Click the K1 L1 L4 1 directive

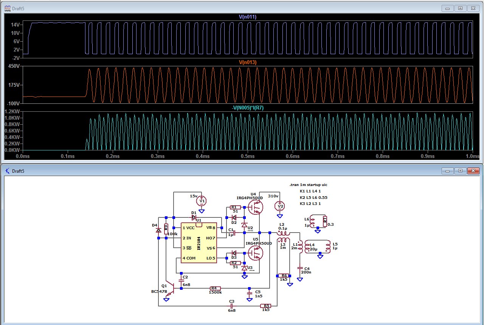(310, 191)
